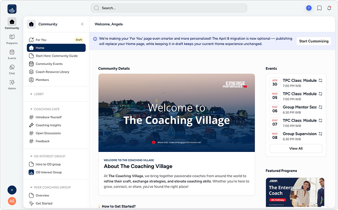
Task: Open Programs from the left rail
Action: pyautogui.click(x=12, y=39)
